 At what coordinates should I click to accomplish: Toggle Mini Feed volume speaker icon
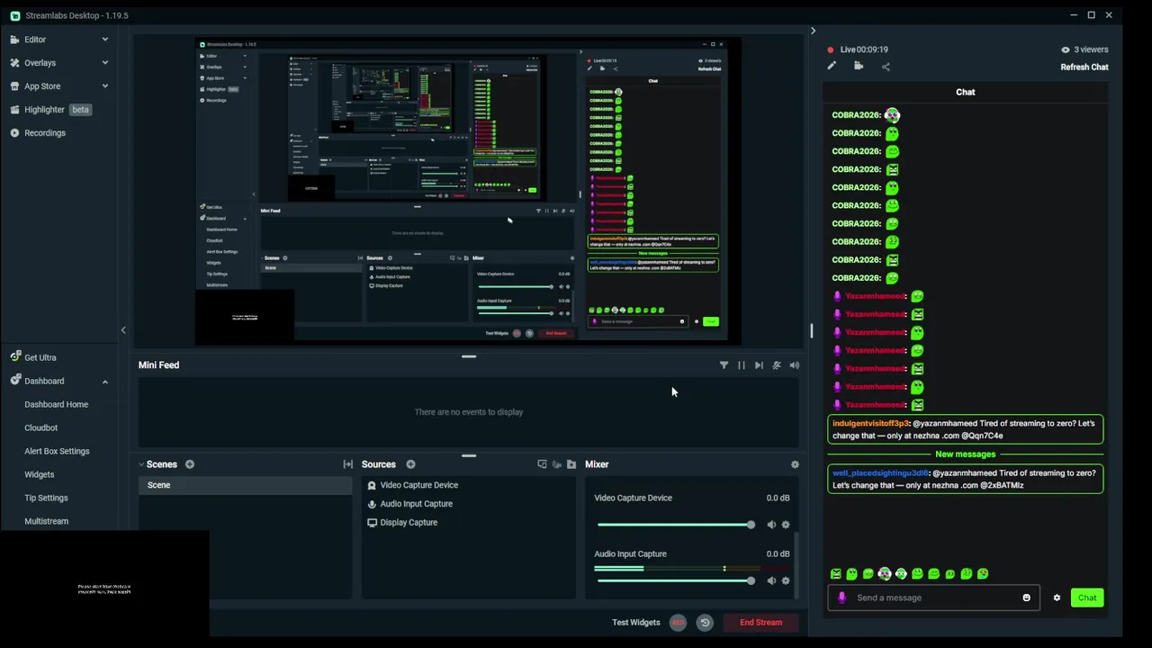(794, 365)
